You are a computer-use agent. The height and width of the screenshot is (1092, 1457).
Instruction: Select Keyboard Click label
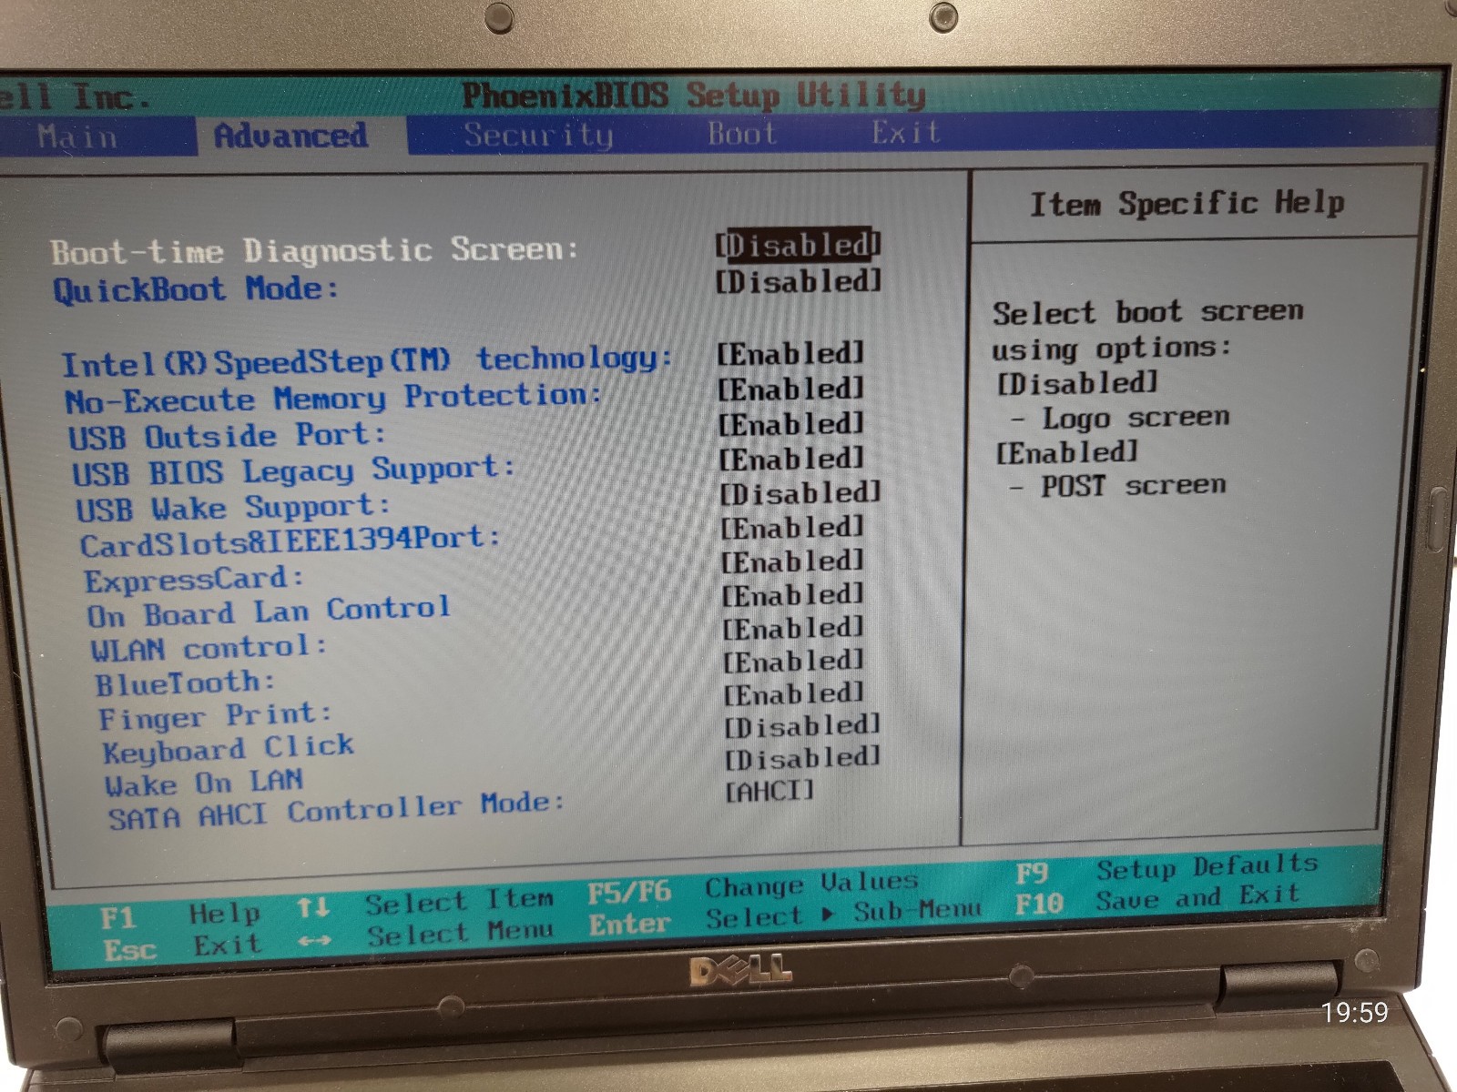(x=229, y=749)
